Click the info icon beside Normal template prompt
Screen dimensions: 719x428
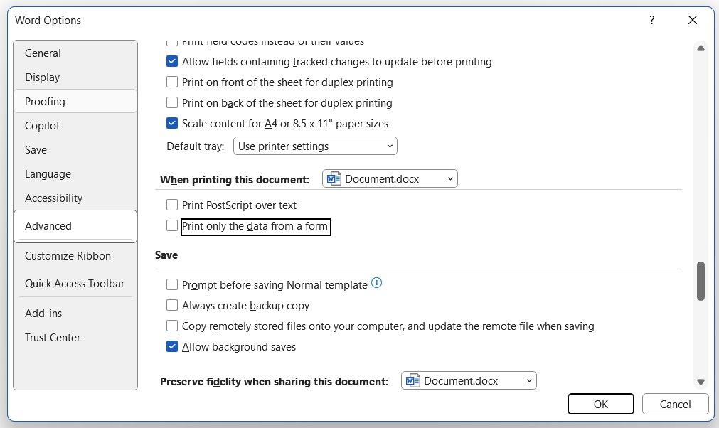[x=377, y=283]
